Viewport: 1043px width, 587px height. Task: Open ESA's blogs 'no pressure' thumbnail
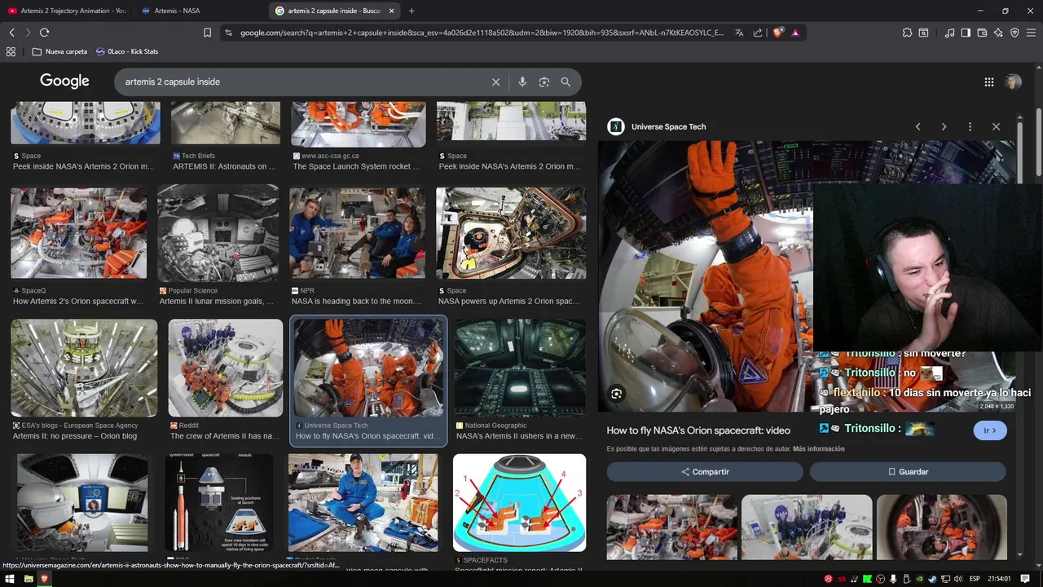84,368
